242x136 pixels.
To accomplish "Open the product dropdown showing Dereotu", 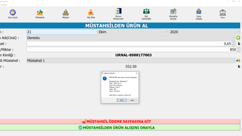I will pyautogui.click(x=131, y=38).
